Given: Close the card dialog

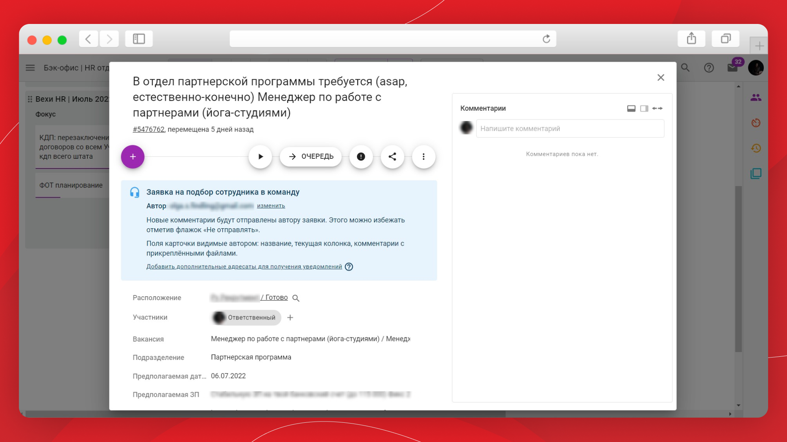Looking at the screenshot, I should (x=661, y=77).
